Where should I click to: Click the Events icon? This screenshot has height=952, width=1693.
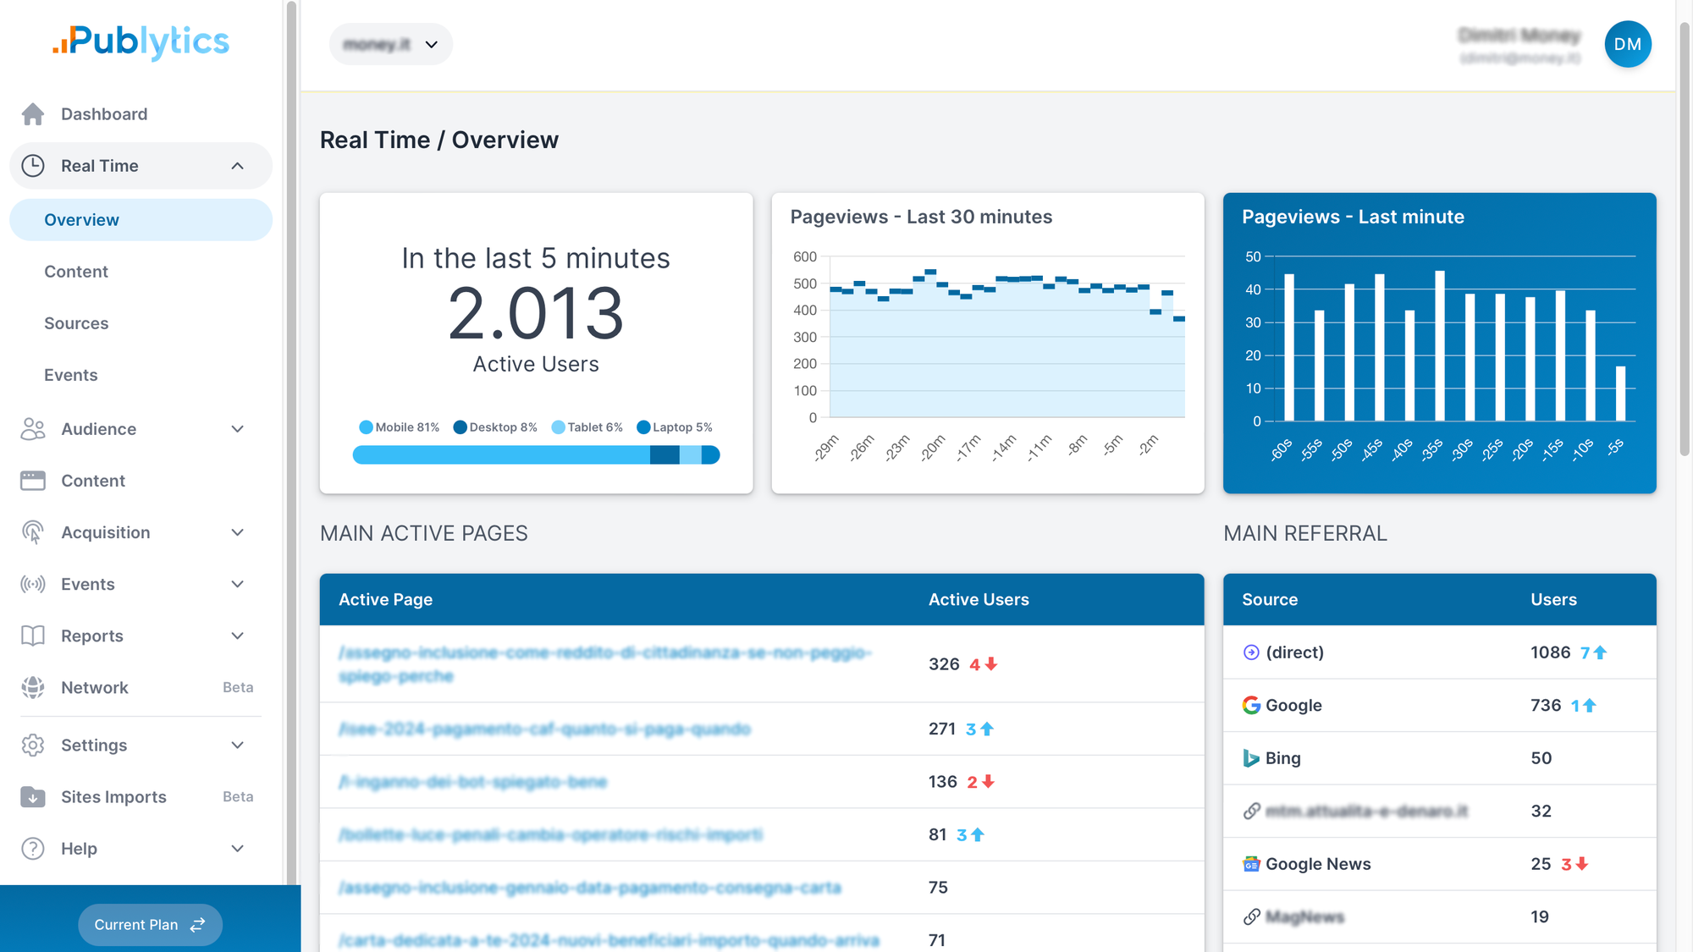[x=32, y=584]
